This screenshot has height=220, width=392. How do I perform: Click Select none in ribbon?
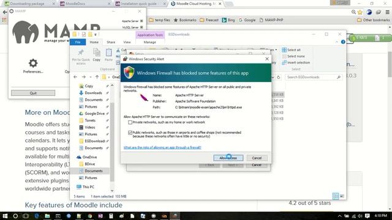click(x=293, y=56)
